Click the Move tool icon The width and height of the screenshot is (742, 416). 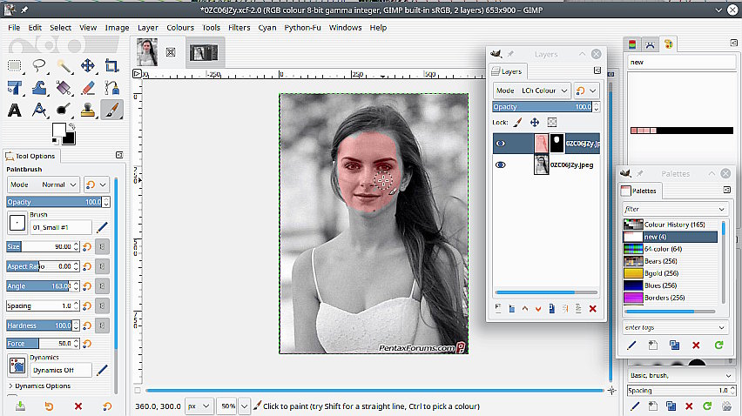pos(87,65)
